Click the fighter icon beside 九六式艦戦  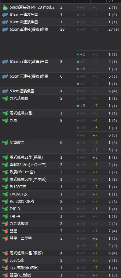tap(5, 98)
